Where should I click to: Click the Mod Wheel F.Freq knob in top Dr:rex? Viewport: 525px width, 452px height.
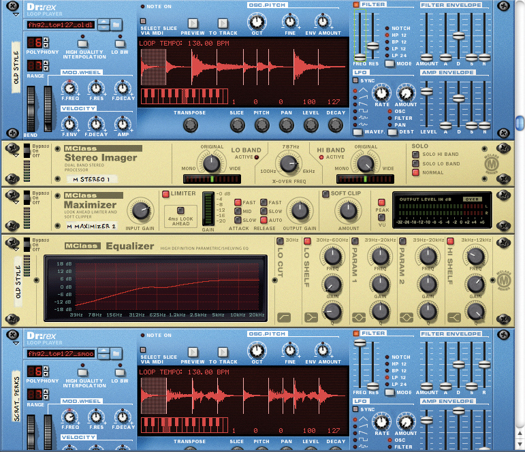pyautogui.click(x=69, y=88)
